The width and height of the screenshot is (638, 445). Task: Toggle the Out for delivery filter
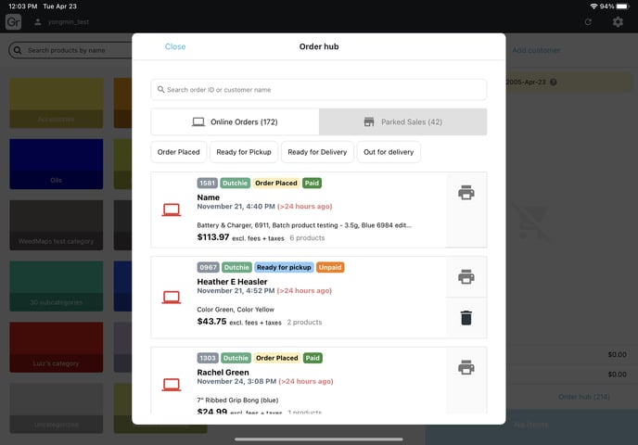click(x=389, y=152)
